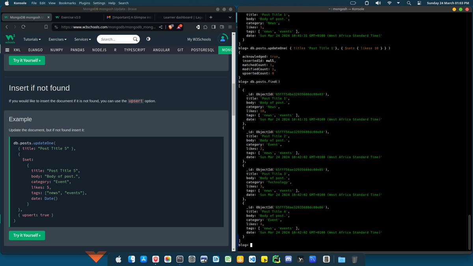Open Brave browser from the dock
Screen dimensions: 473x266
pos(156,259)
